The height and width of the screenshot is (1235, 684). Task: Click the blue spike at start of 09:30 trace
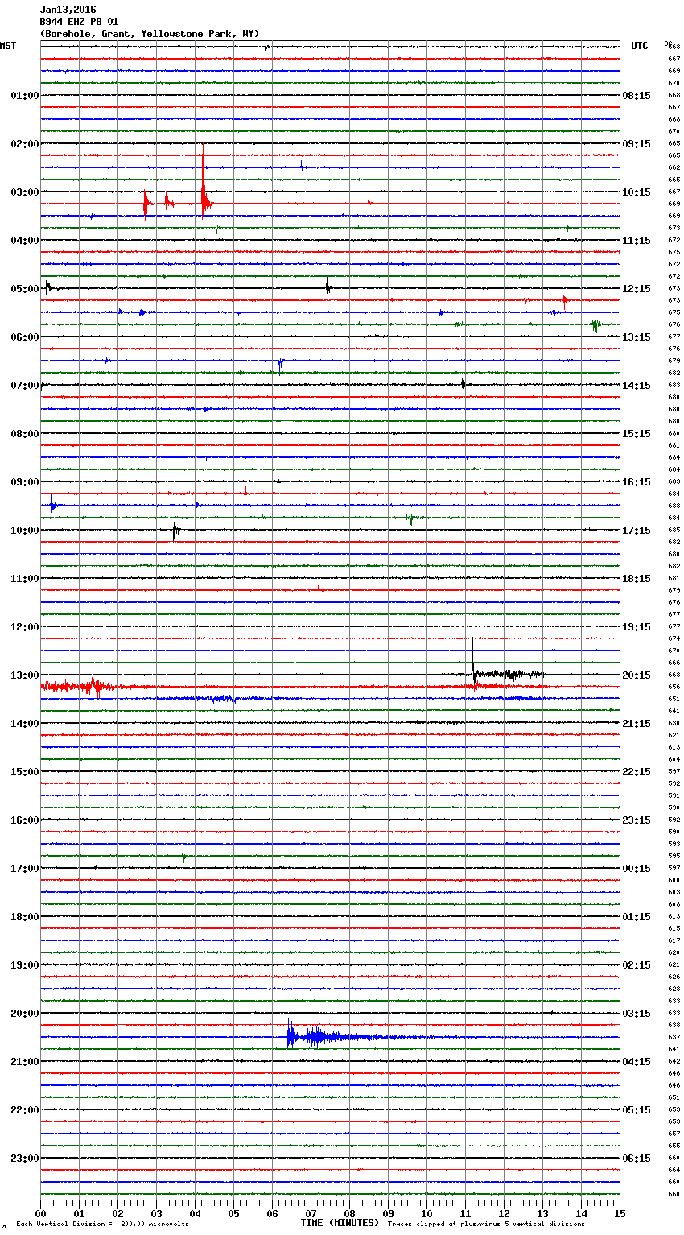pos(52,507)
